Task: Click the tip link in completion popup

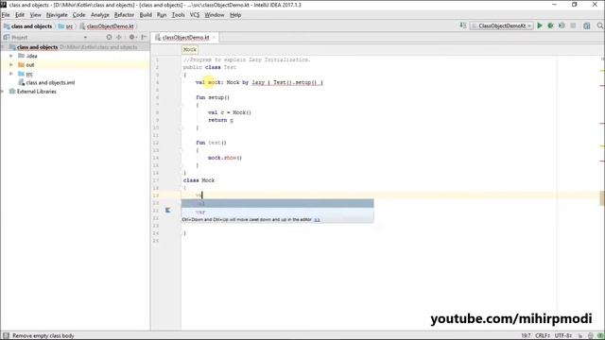Action: click(x=317, y=220)
